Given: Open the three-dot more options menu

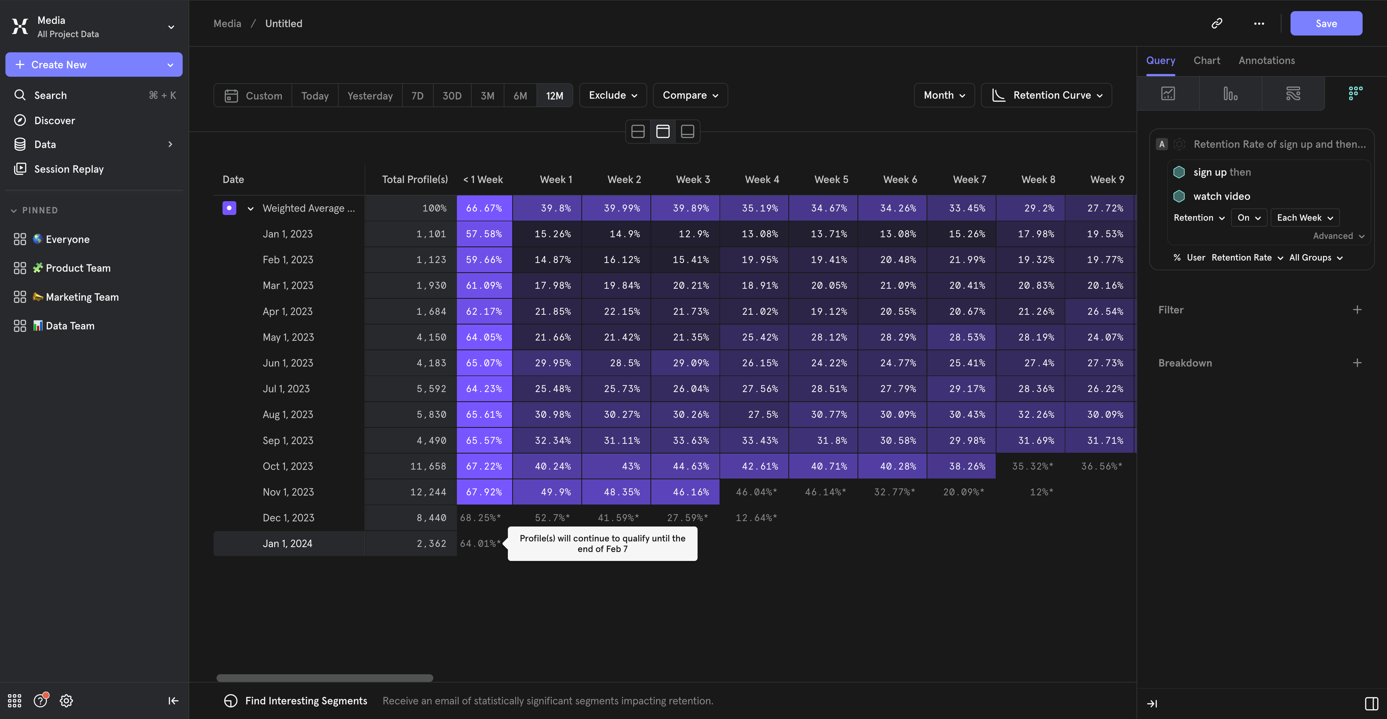Looking at the screenshot, I should (1259, 23).
